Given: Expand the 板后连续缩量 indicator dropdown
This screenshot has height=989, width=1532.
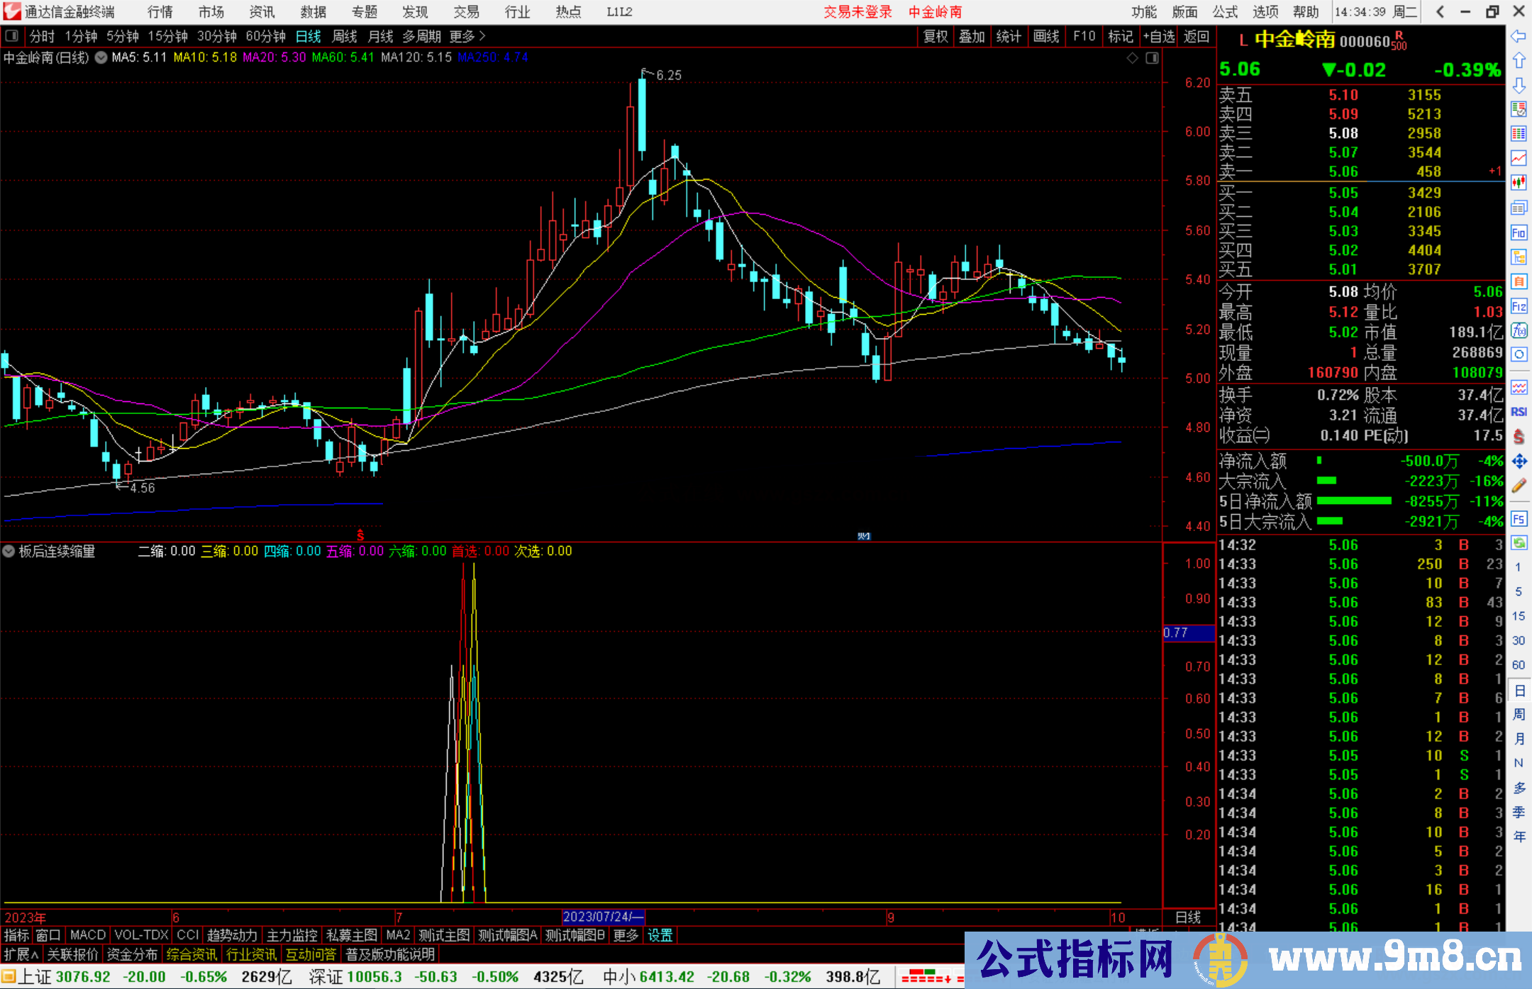Looking at the screenshot, I should [x=9, y=551].
